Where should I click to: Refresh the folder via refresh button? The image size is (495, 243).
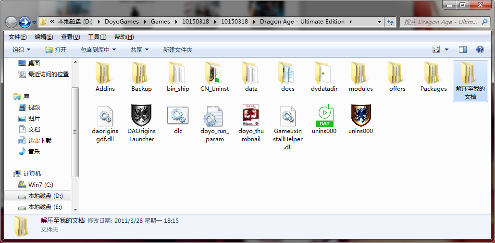pyautogui.click(x=391, y=22)
